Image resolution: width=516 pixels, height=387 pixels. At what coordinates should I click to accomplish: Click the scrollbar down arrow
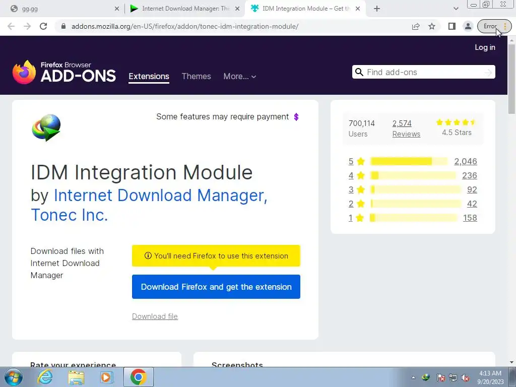(x=512, y=362)
